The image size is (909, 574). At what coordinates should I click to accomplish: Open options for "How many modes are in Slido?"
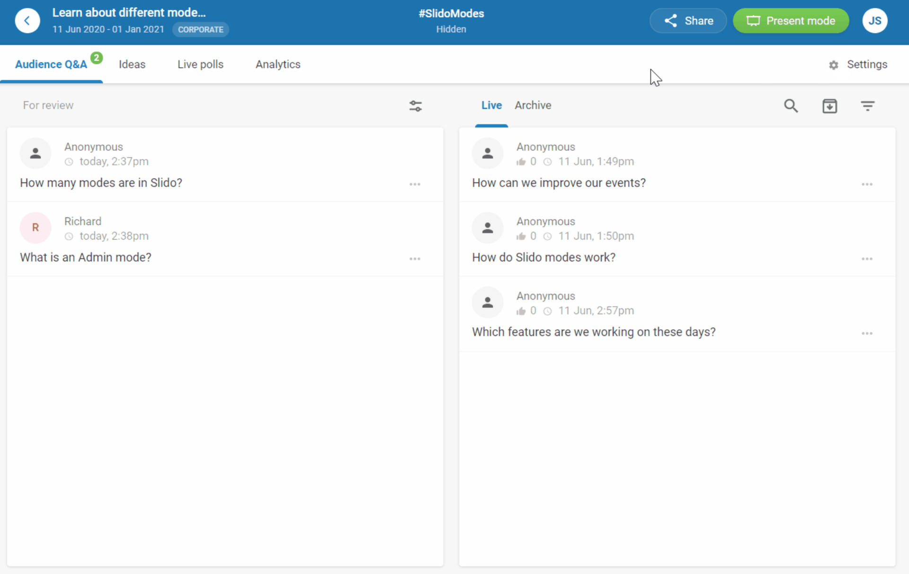click(x=415, y=184)
